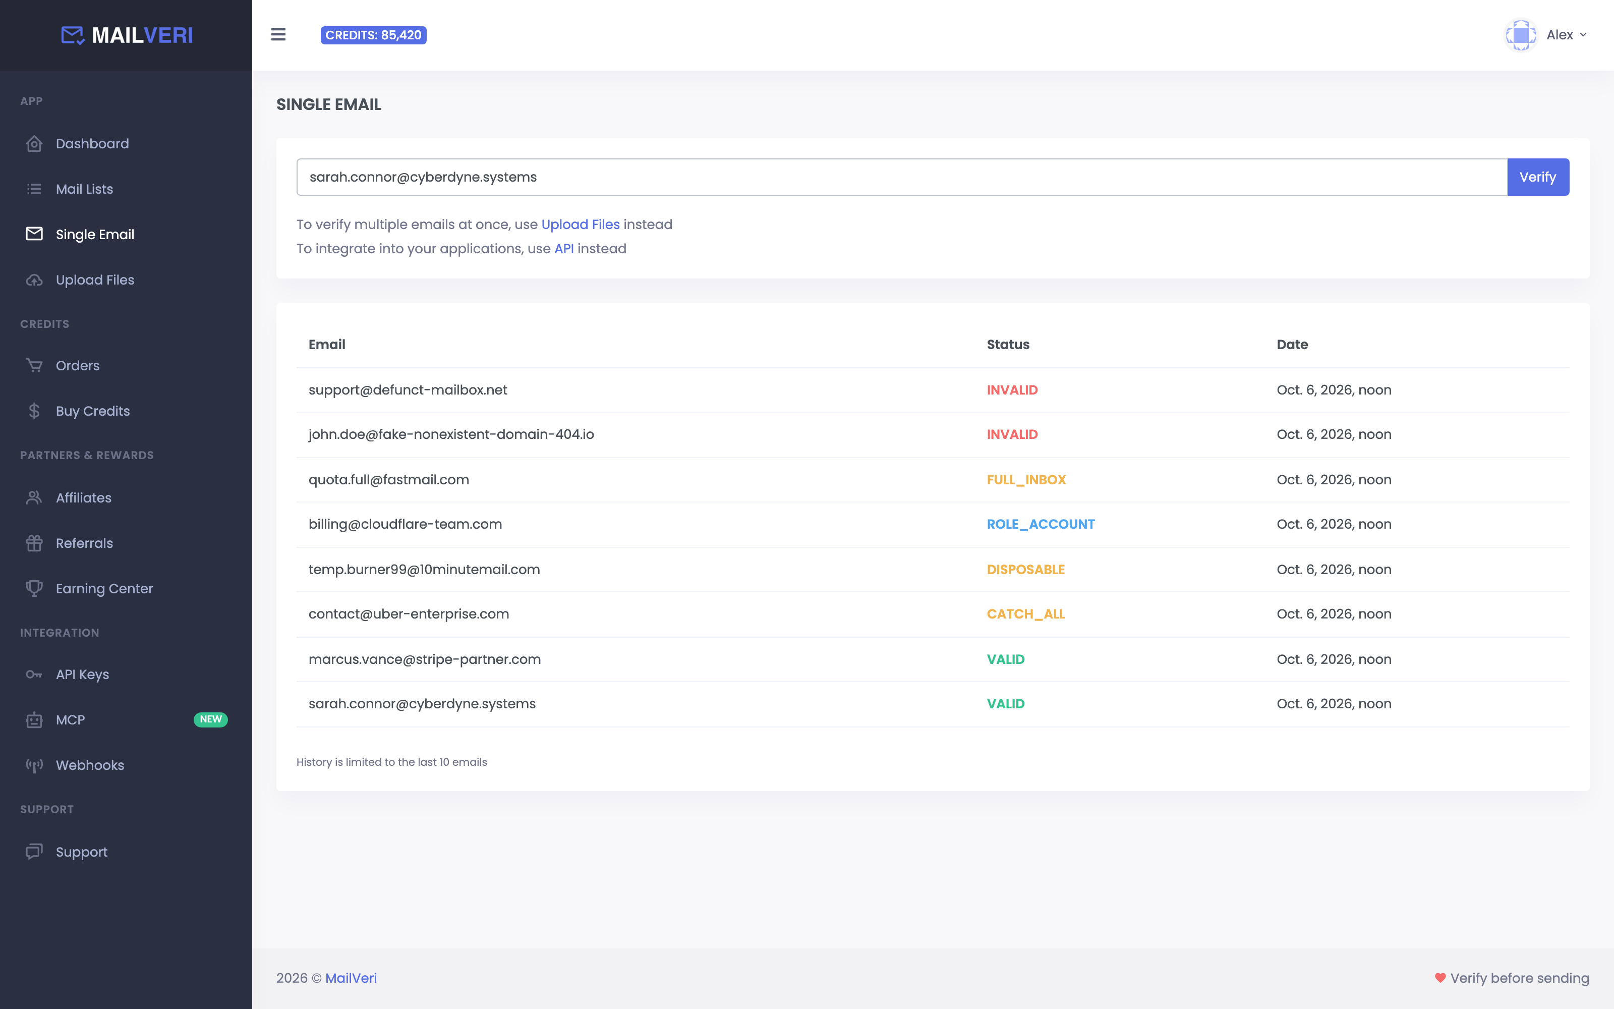
Task: Click the Orders shopping cart icon
Action: pyautogui.click(x=34, y=366)
